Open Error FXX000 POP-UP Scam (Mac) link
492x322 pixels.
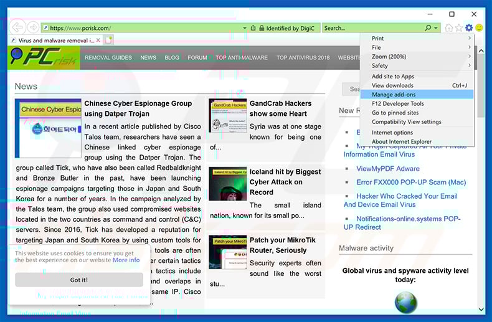click(x=411, y=182)
